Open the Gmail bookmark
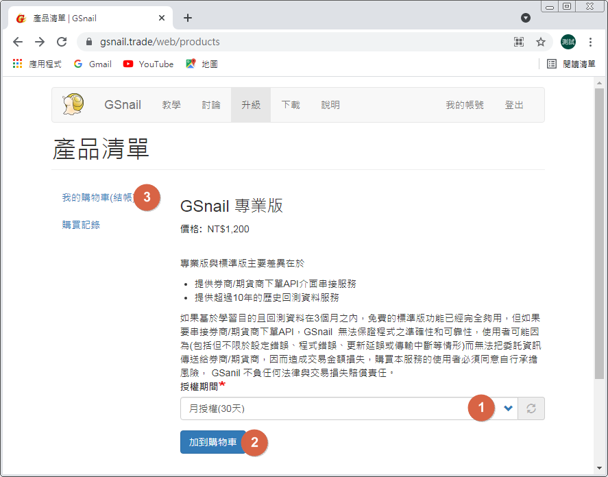Screen dimensions: 608x477 (93, 64)
